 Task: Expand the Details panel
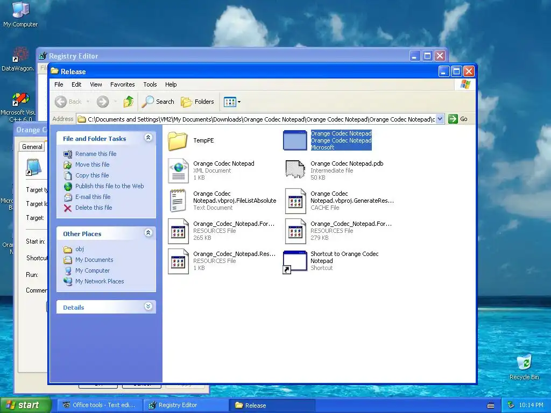click(x=149, y=307)
